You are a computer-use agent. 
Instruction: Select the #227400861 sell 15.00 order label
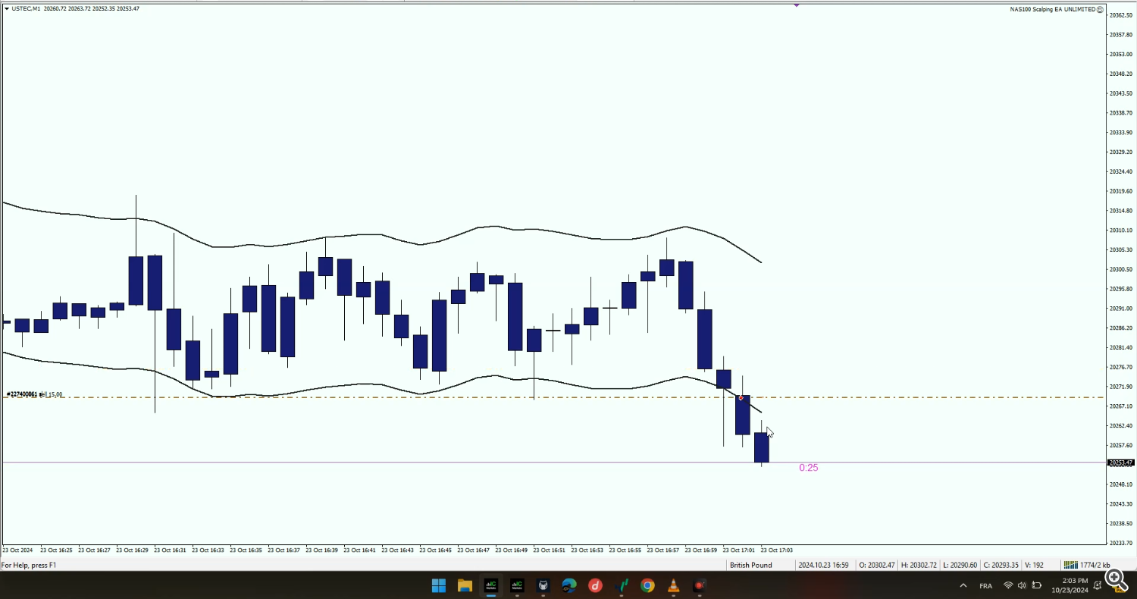(x=35, y=394)
